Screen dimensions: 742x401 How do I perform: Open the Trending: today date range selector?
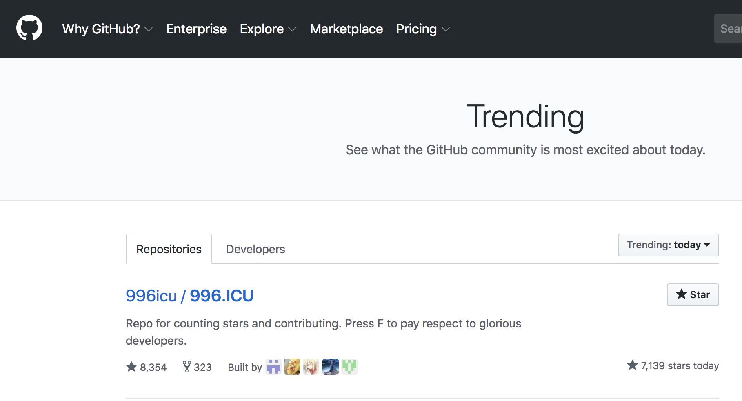pyautogui.click(x=668, y=245)
